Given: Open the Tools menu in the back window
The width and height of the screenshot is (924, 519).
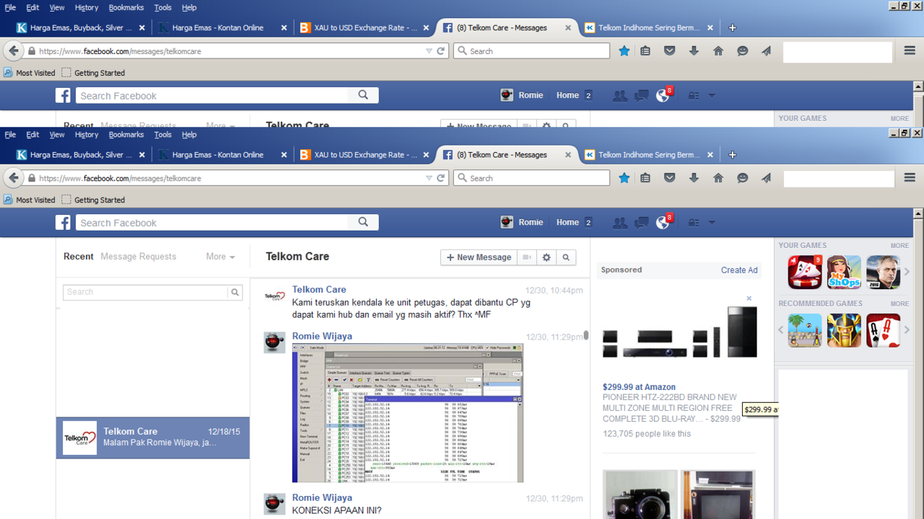Looking at the screenshot, I should click(x=163, y=8).
